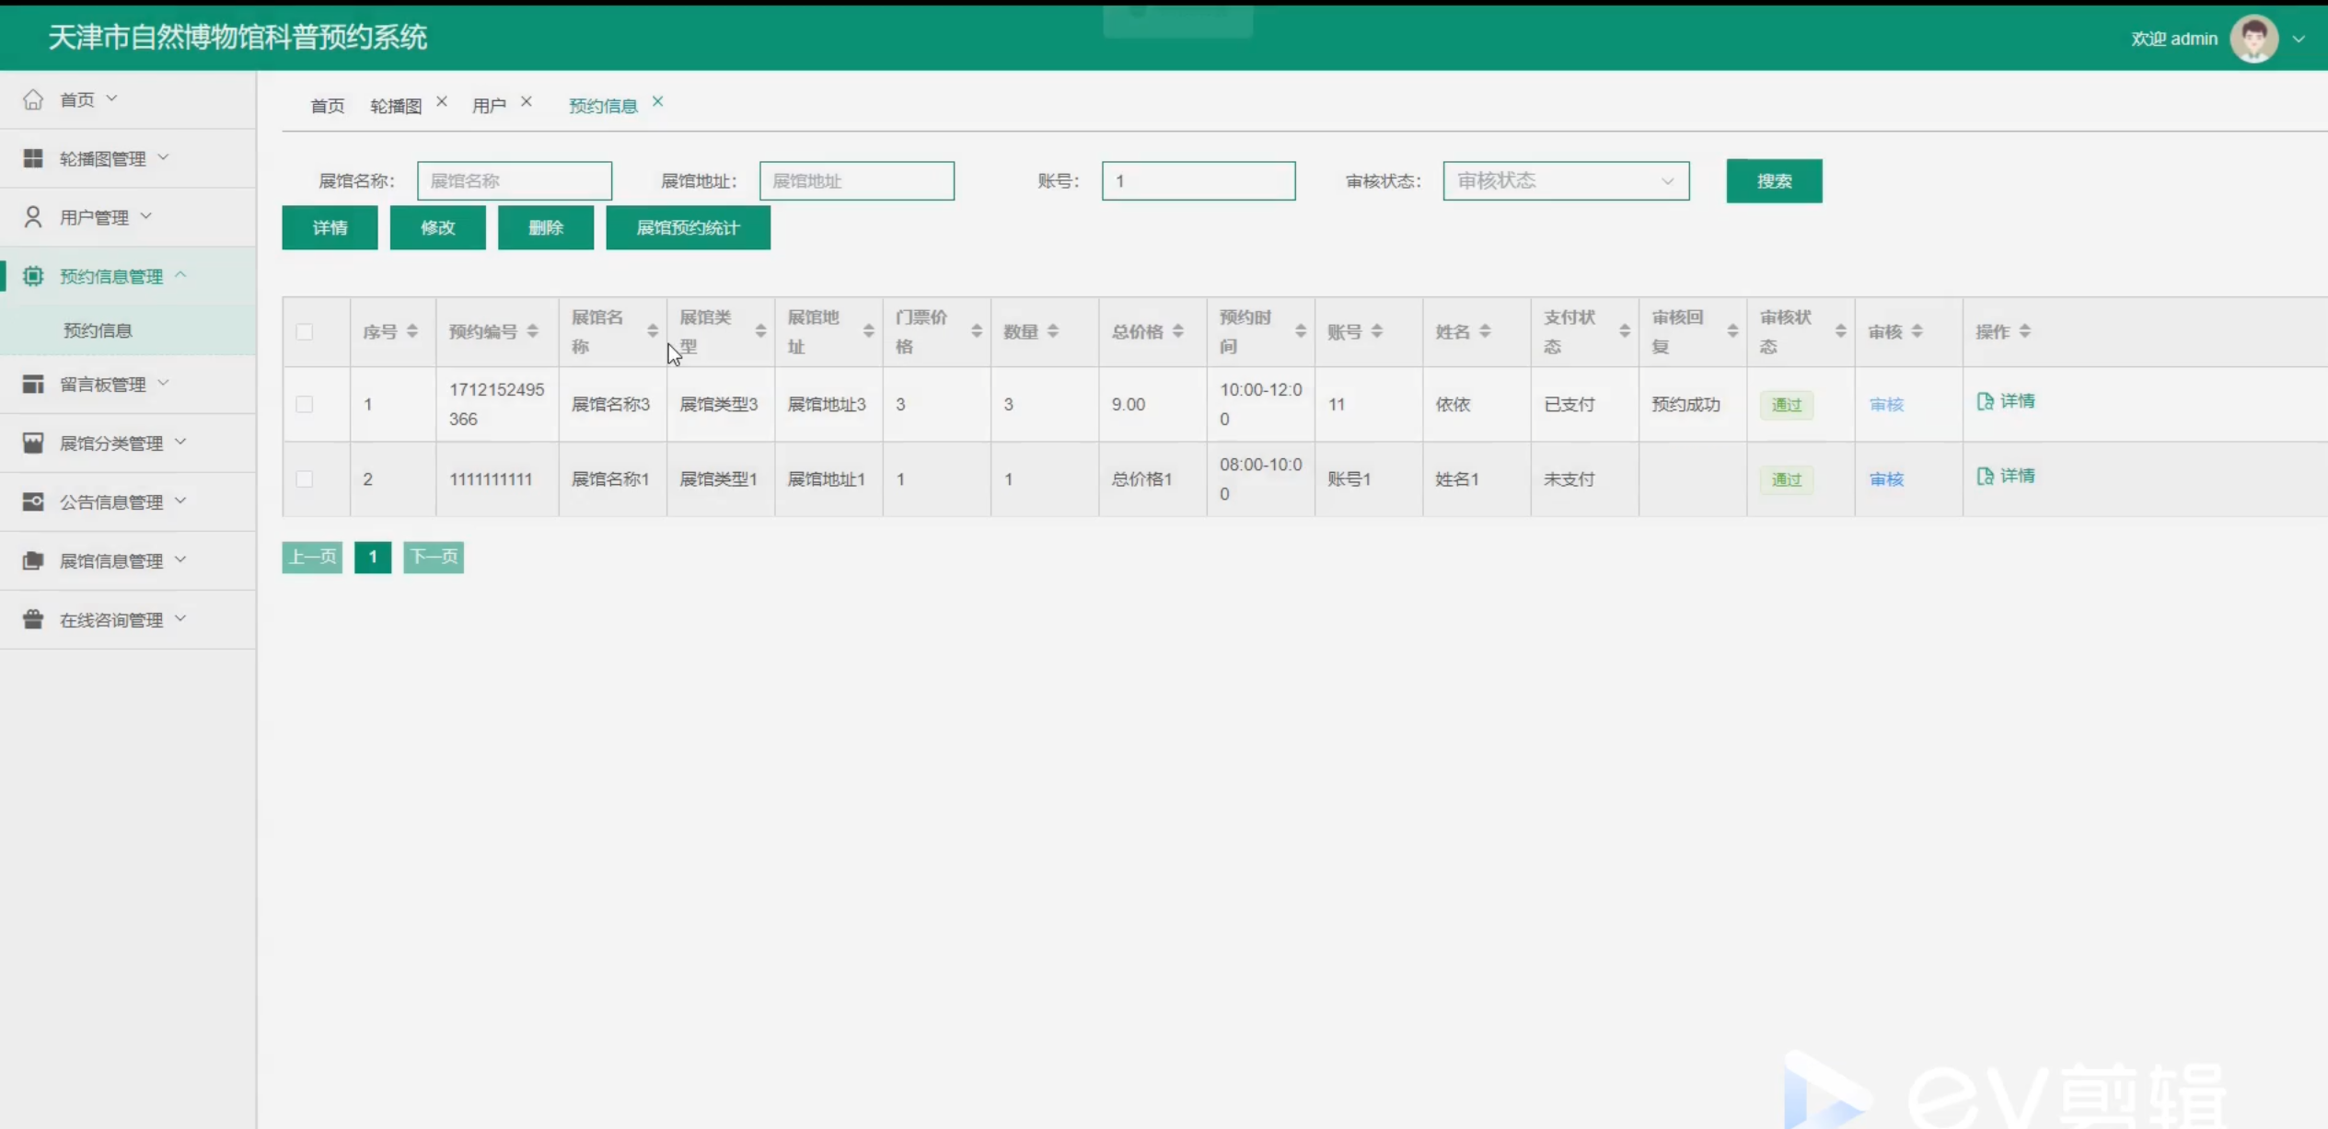Click the admin avatar picture
The image size is (2328, 1129).
pos(2253,39)
